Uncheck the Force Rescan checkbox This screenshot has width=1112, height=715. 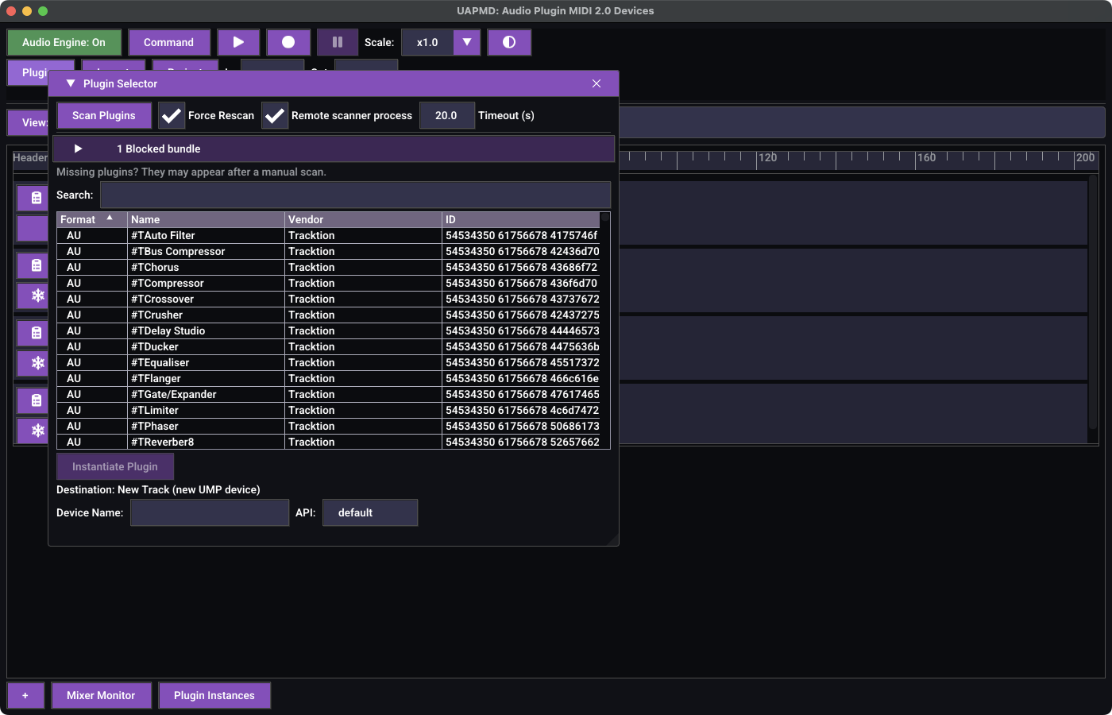[x=172, y=115]
